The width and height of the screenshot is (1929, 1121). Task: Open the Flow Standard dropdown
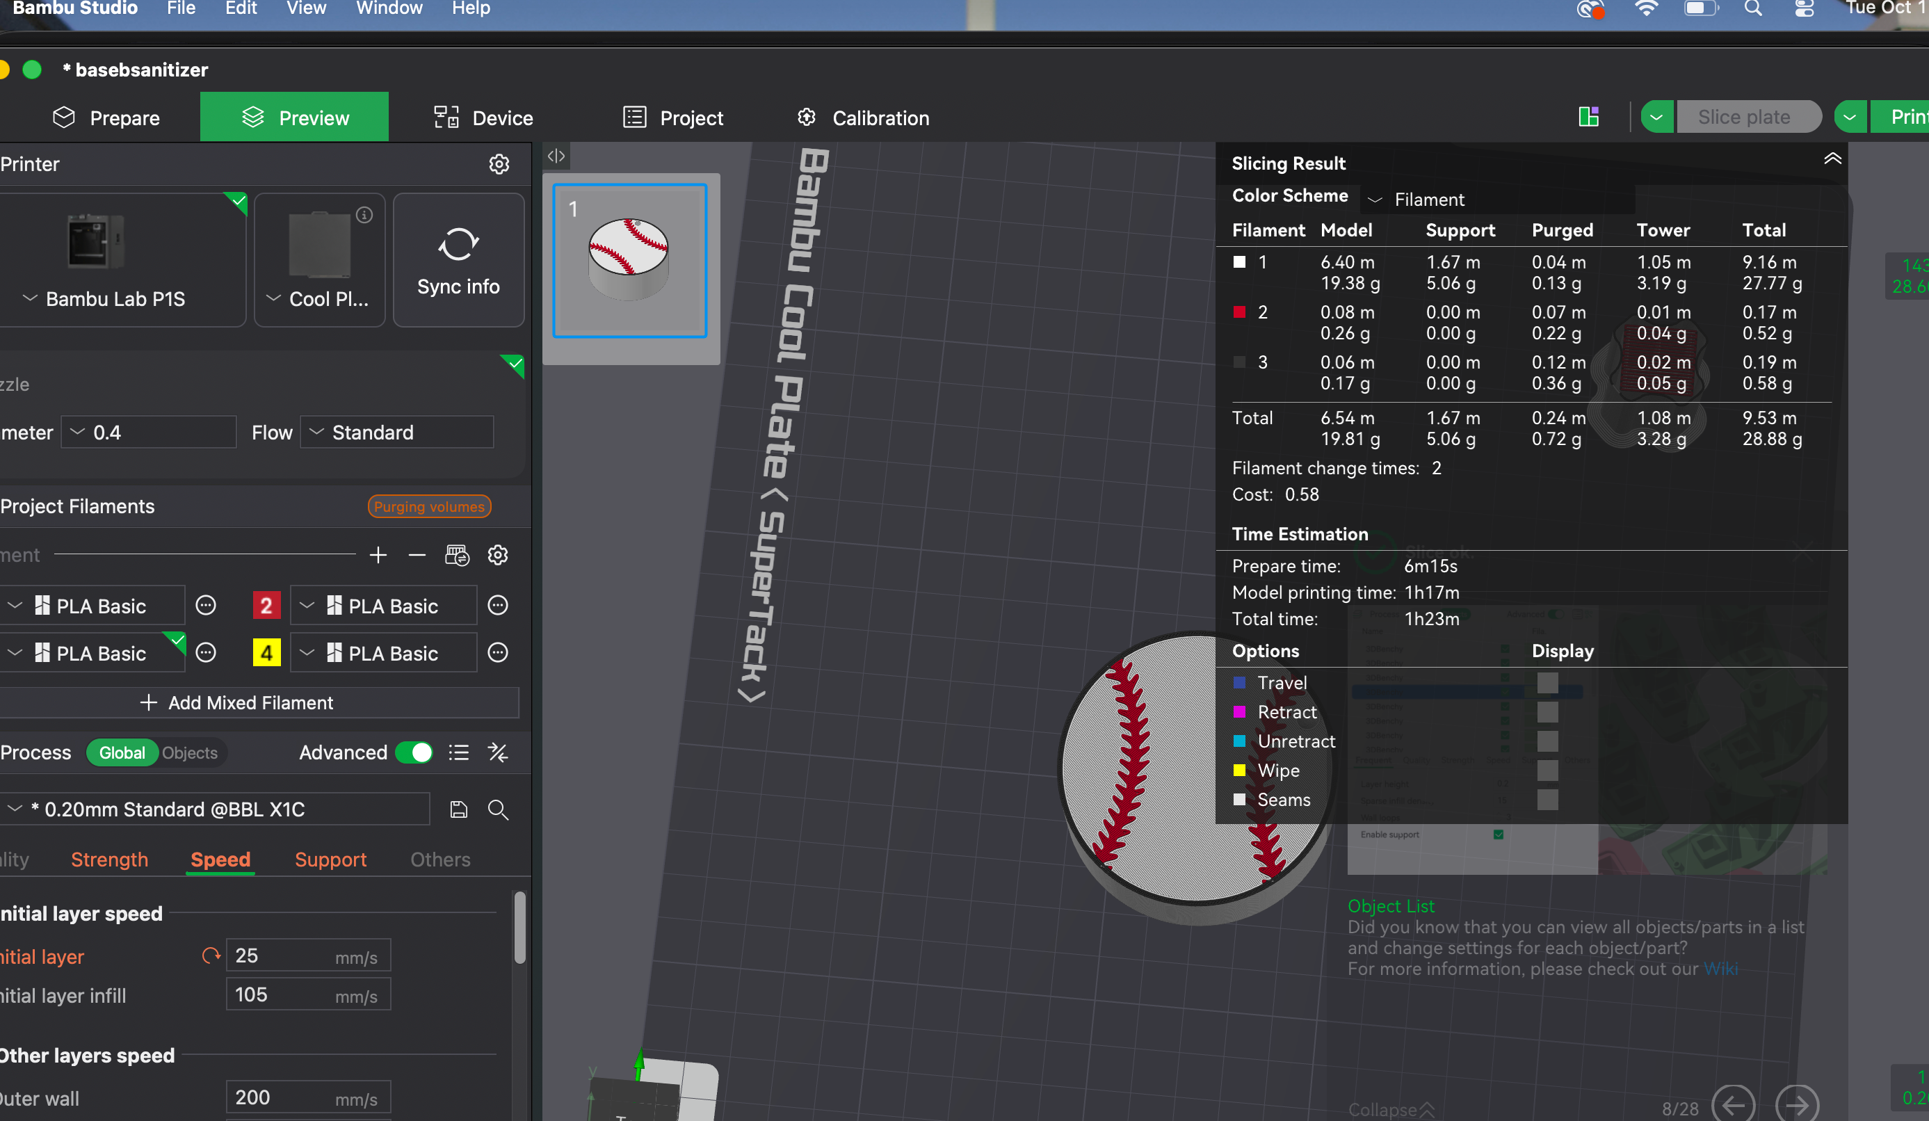click(396, 433)
